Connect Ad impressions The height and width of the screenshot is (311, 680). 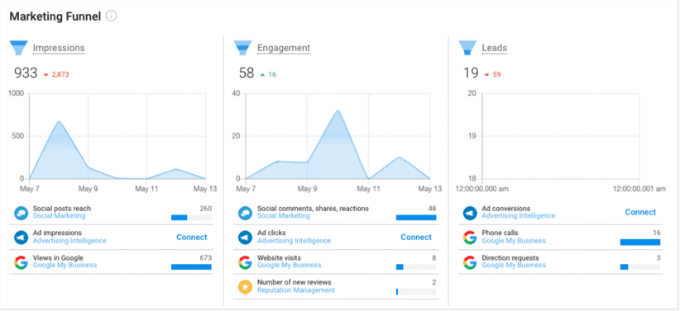(191, 237)
